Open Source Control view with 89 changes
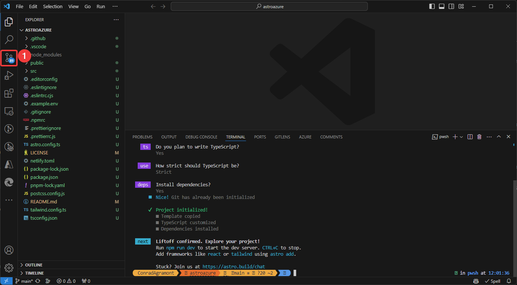Image resolution: width=517 pixels, height=285 pixels. coord(9,58)
